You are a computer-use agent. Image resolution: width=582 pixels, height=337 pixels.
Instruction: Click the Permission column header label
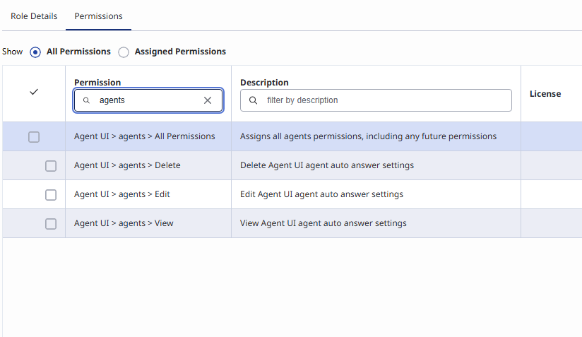pos(97,83)
